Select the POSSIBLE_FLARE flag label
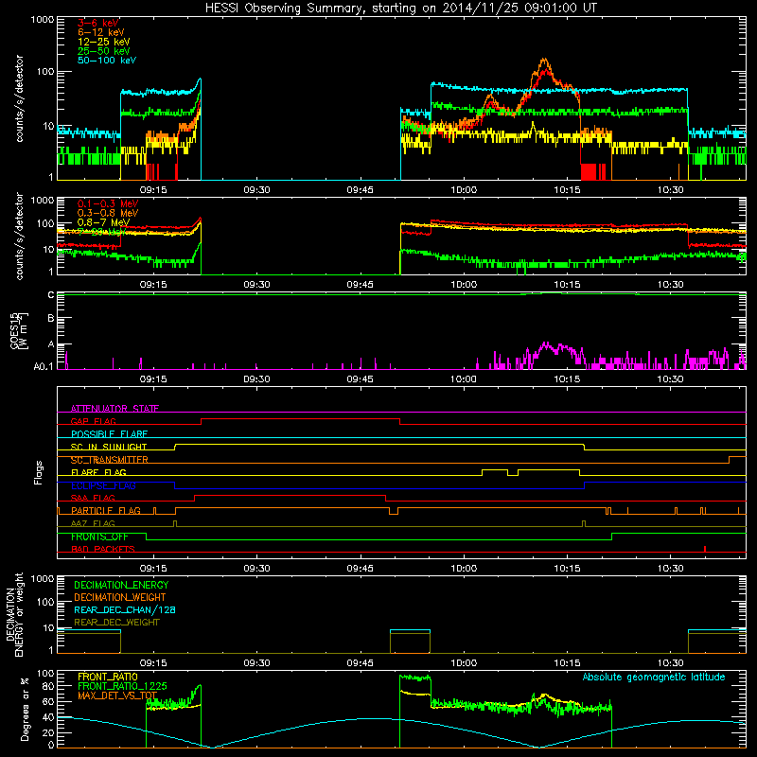Screen dimensions: 757x757 (109, 434)
